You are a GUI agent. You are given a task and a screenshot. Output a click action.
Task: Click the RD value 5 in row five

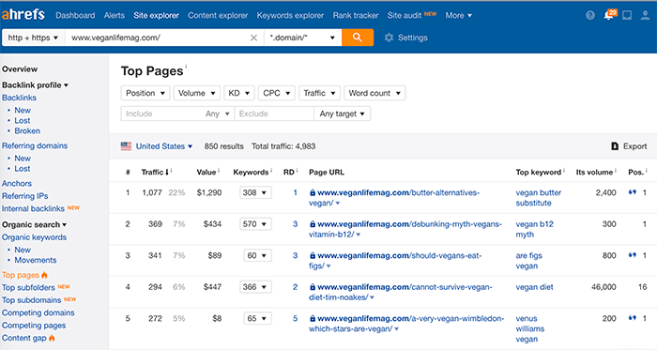tap(295, 319)
